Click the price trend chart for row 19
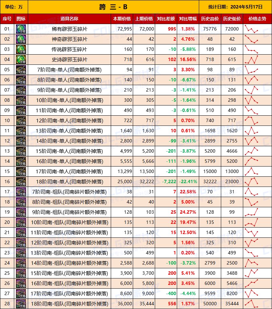 point(251,212)
